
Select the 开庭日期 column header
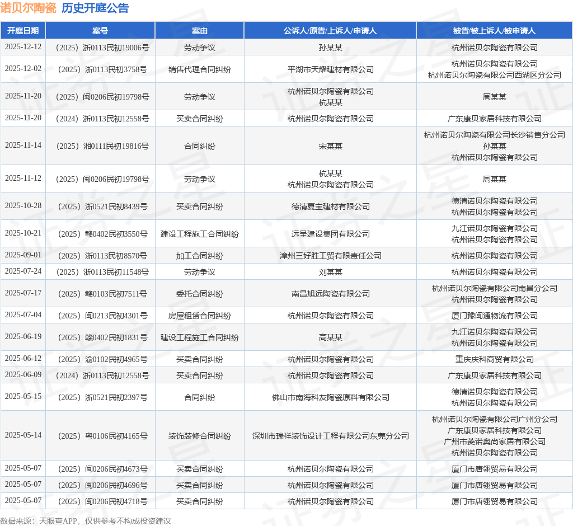coord(23,31)
